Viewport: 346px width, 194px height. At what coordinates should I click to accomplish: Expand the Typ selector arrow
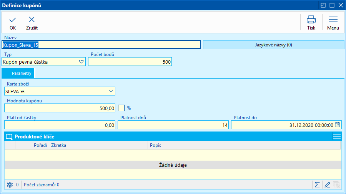point(81,62)
